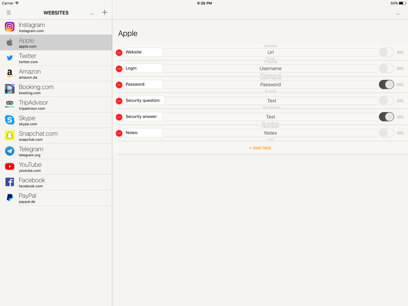This screenshot has height=306, width=408.
Task: Edit the 'Login:' field label box
Action: click(x=143, y=68)
